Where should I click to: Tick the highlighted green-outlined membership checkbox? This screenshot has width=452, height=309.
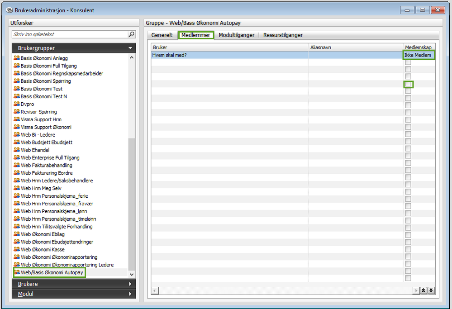(408, 84)
